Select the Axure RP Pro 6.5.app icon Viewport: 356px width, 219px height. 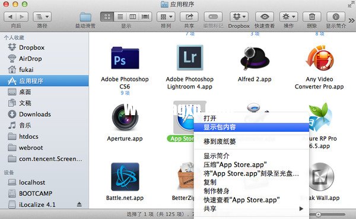(320, 118)
